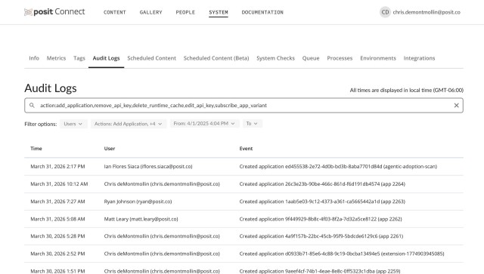Open the Integrations tab
The height and width of the screenshot is (274, 484).
tap(419, 58)
